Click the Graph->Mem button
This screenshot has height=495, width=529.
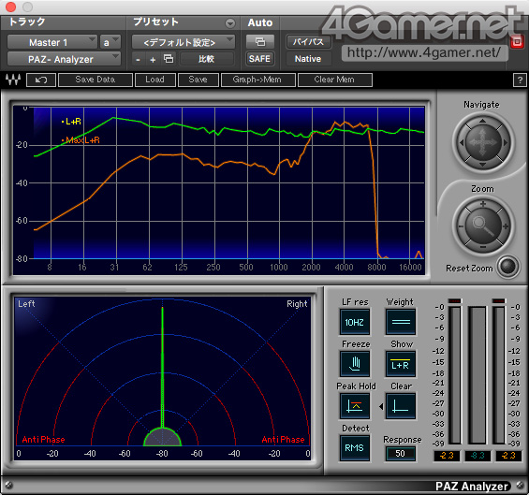(258, 80)
